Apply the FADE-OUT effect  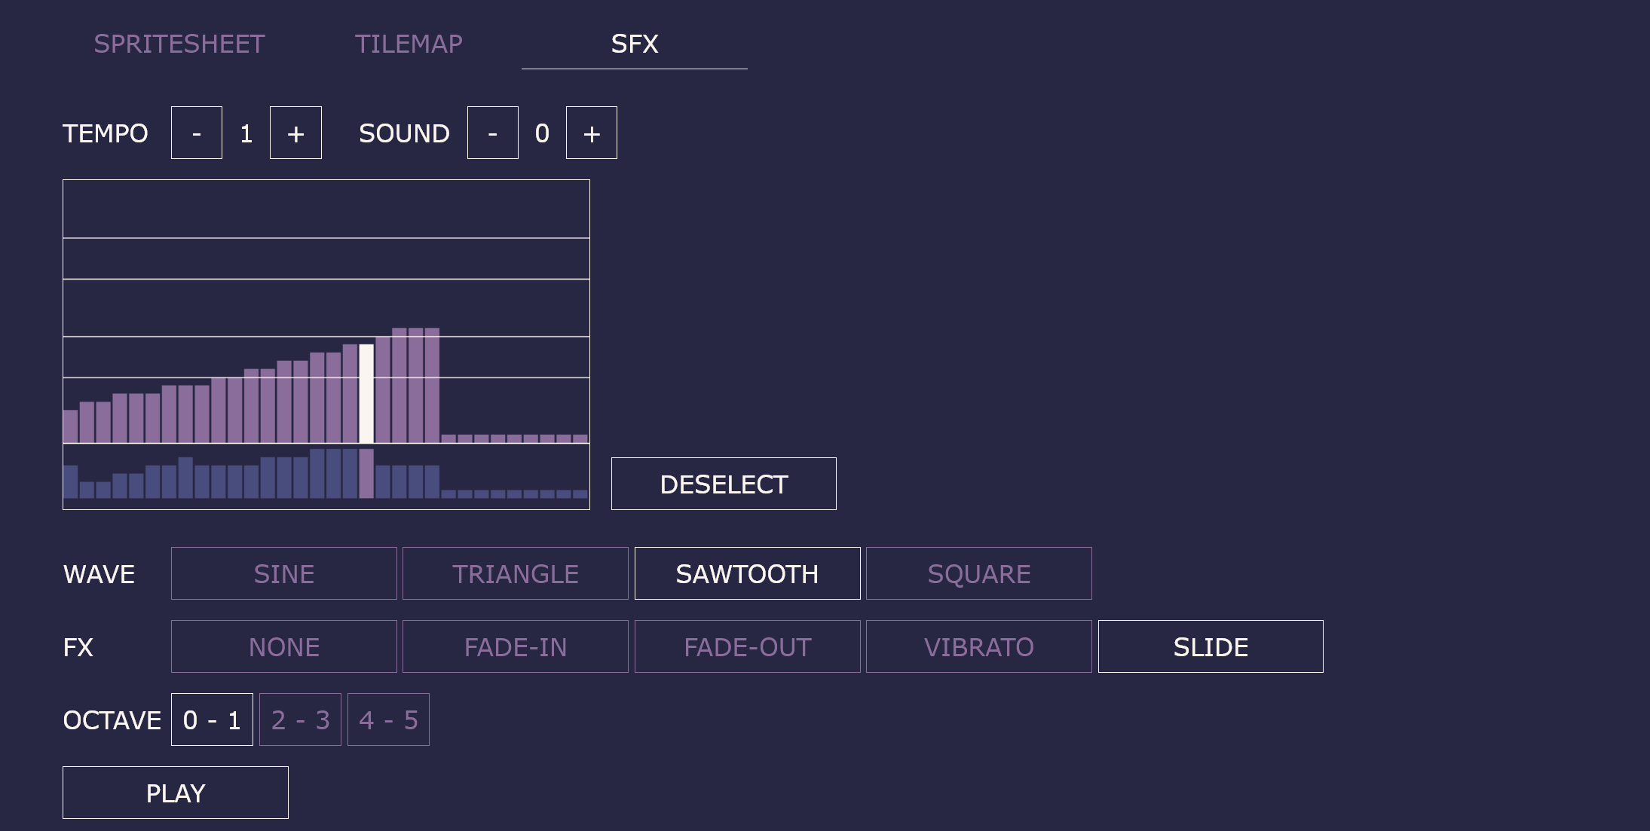point(748,646)
